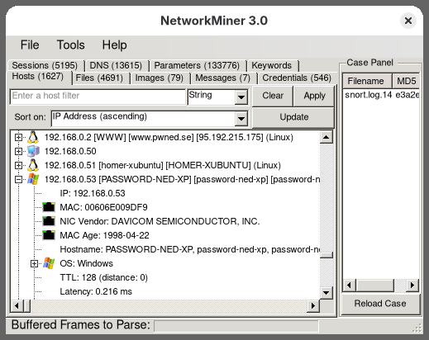This screenshot has width=429, height=340.
Task: Expand the OS: Windows subnode
Action: (34, 263)
